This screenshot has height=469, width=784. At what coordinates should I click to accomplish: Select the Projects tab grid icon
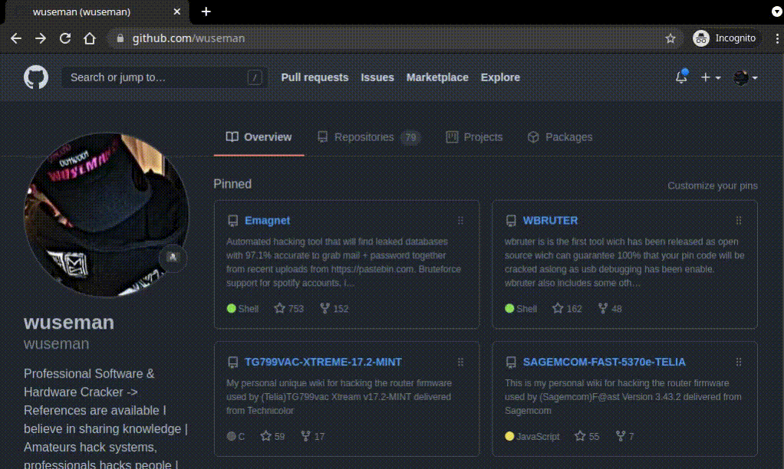452,136
